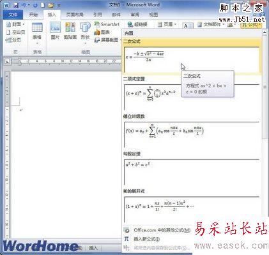This screenshot has width=269, height=255.
Task: Insert a SmartArt graphic
Action: (x=107, y=24)
